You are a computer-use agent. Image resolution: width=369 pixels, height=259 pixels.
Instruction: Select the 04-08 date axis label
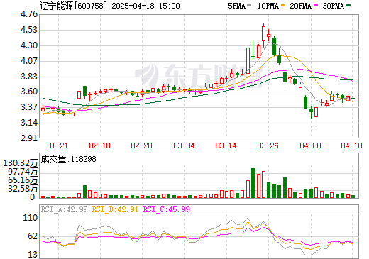(310, 145)
